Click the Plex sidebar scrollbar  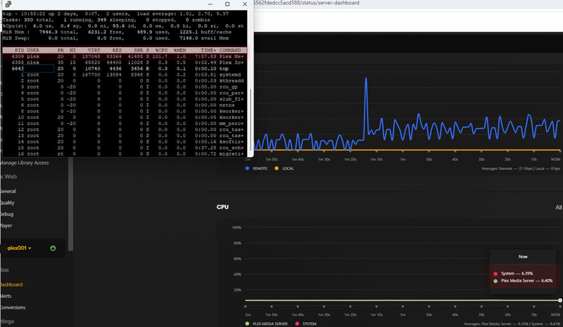pyautogui.click(x=70, y=204)
